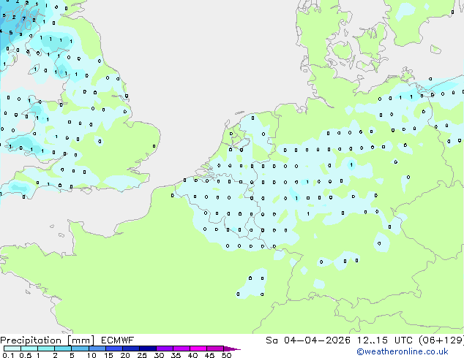464x358 pixels.
Task: Open the weatheronline.co.uk credit link
Action: coord(403,351)
